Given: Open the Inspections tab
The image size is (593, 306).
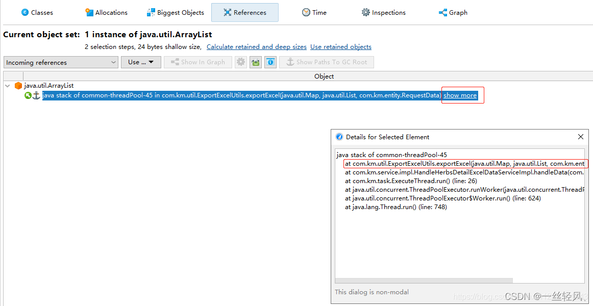Looking at the screenshot, I should pos(383,12).
